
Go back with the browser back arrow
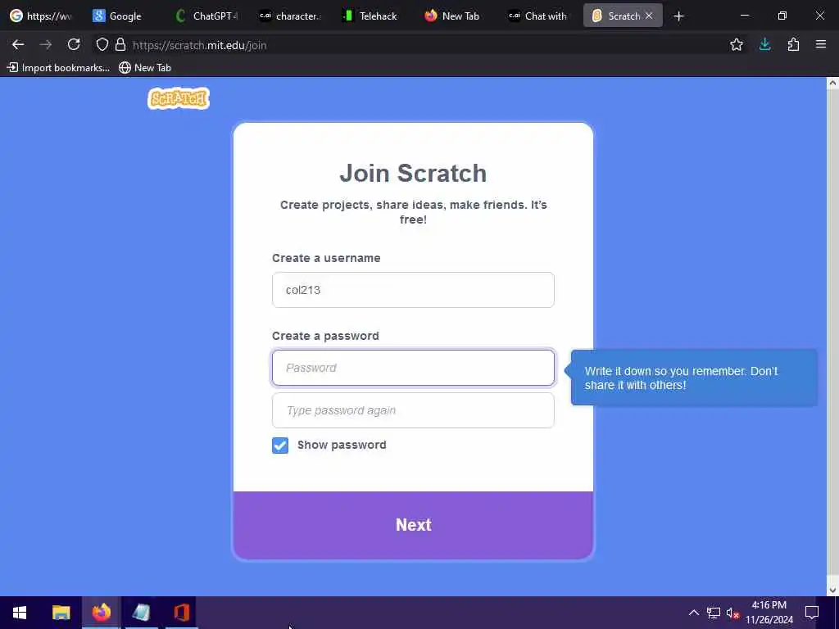click(x=18, y=45)
